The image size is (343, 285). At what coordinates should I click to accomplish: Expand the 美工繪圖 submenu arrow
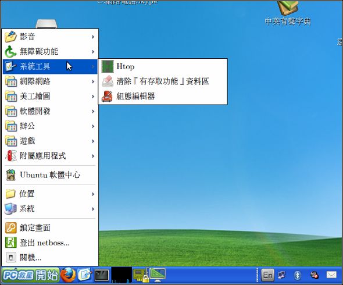coord(93,97)
